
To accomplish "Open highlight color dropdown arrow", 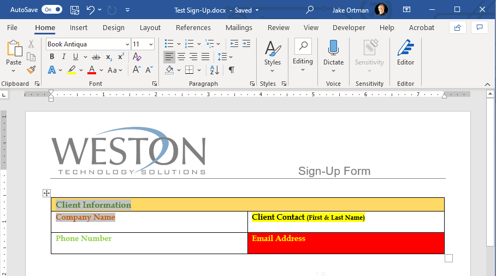I will (81, 70).
